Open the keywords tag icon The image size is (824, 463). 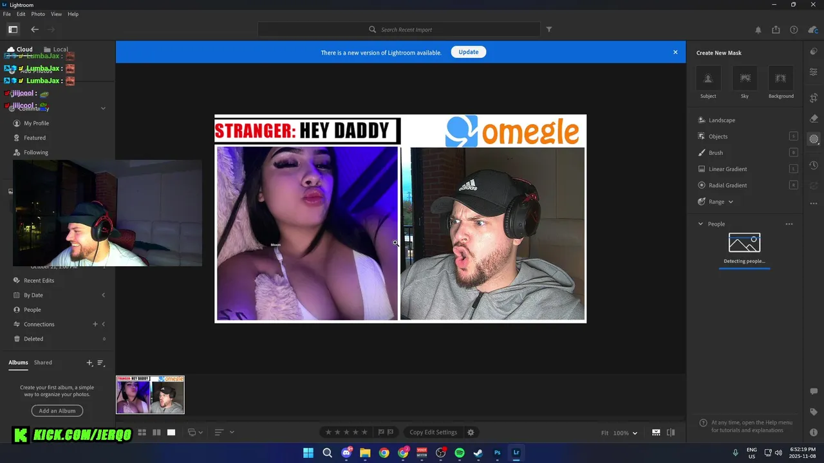814,412
